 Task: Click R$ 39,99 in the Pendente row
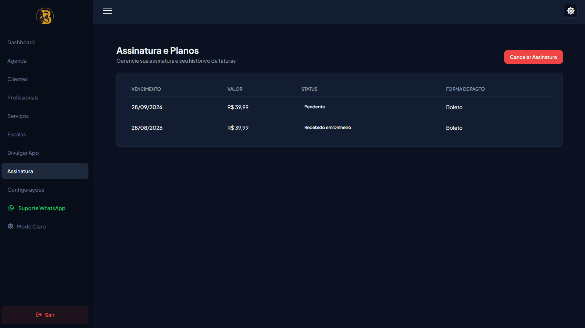click(x=238, y=107)
